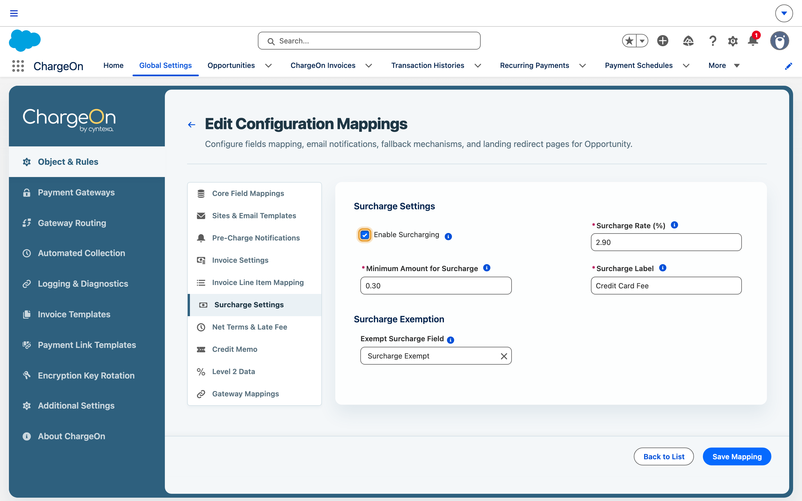Click the circled dropdown arrow at top right
Viewport: 802px width, 501px height.
pos(784,13)
